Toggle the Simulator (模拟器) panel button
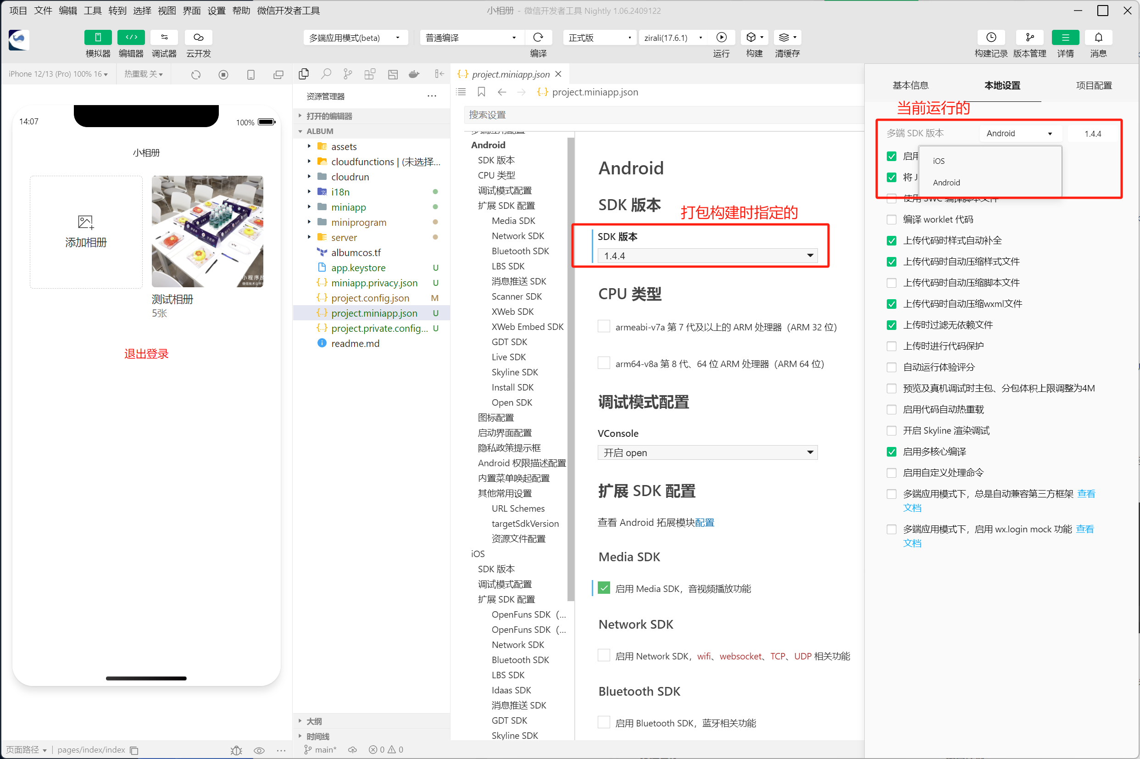 point(98,37)
